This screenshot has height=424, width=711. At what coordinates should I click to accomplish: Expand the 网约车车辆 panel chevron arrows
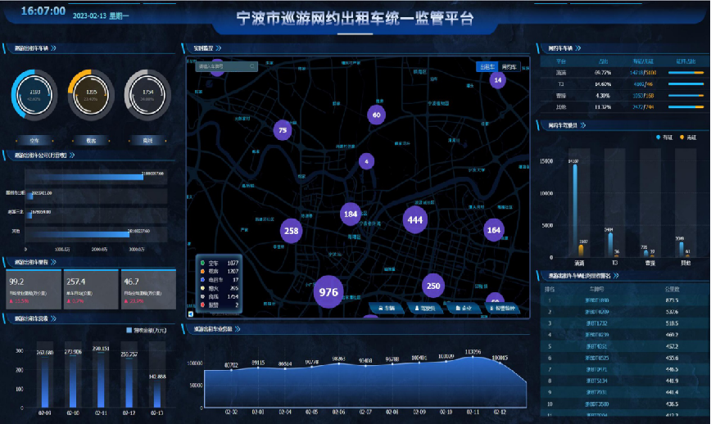click(578, 48)
